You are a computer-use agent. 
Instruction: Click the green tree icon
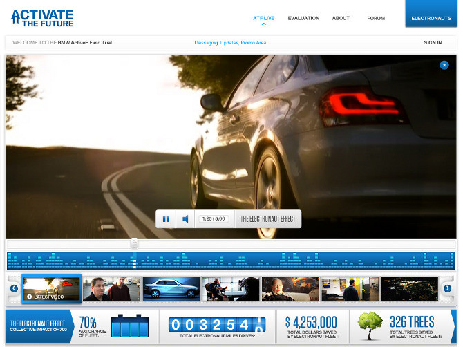370,326
